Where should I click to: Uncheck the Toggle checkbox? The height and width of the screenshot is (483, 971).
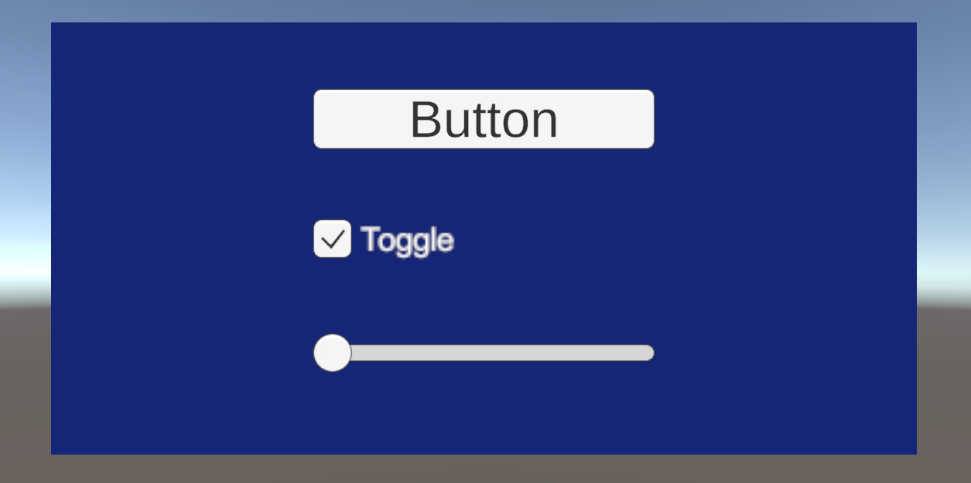coord(332,239)
